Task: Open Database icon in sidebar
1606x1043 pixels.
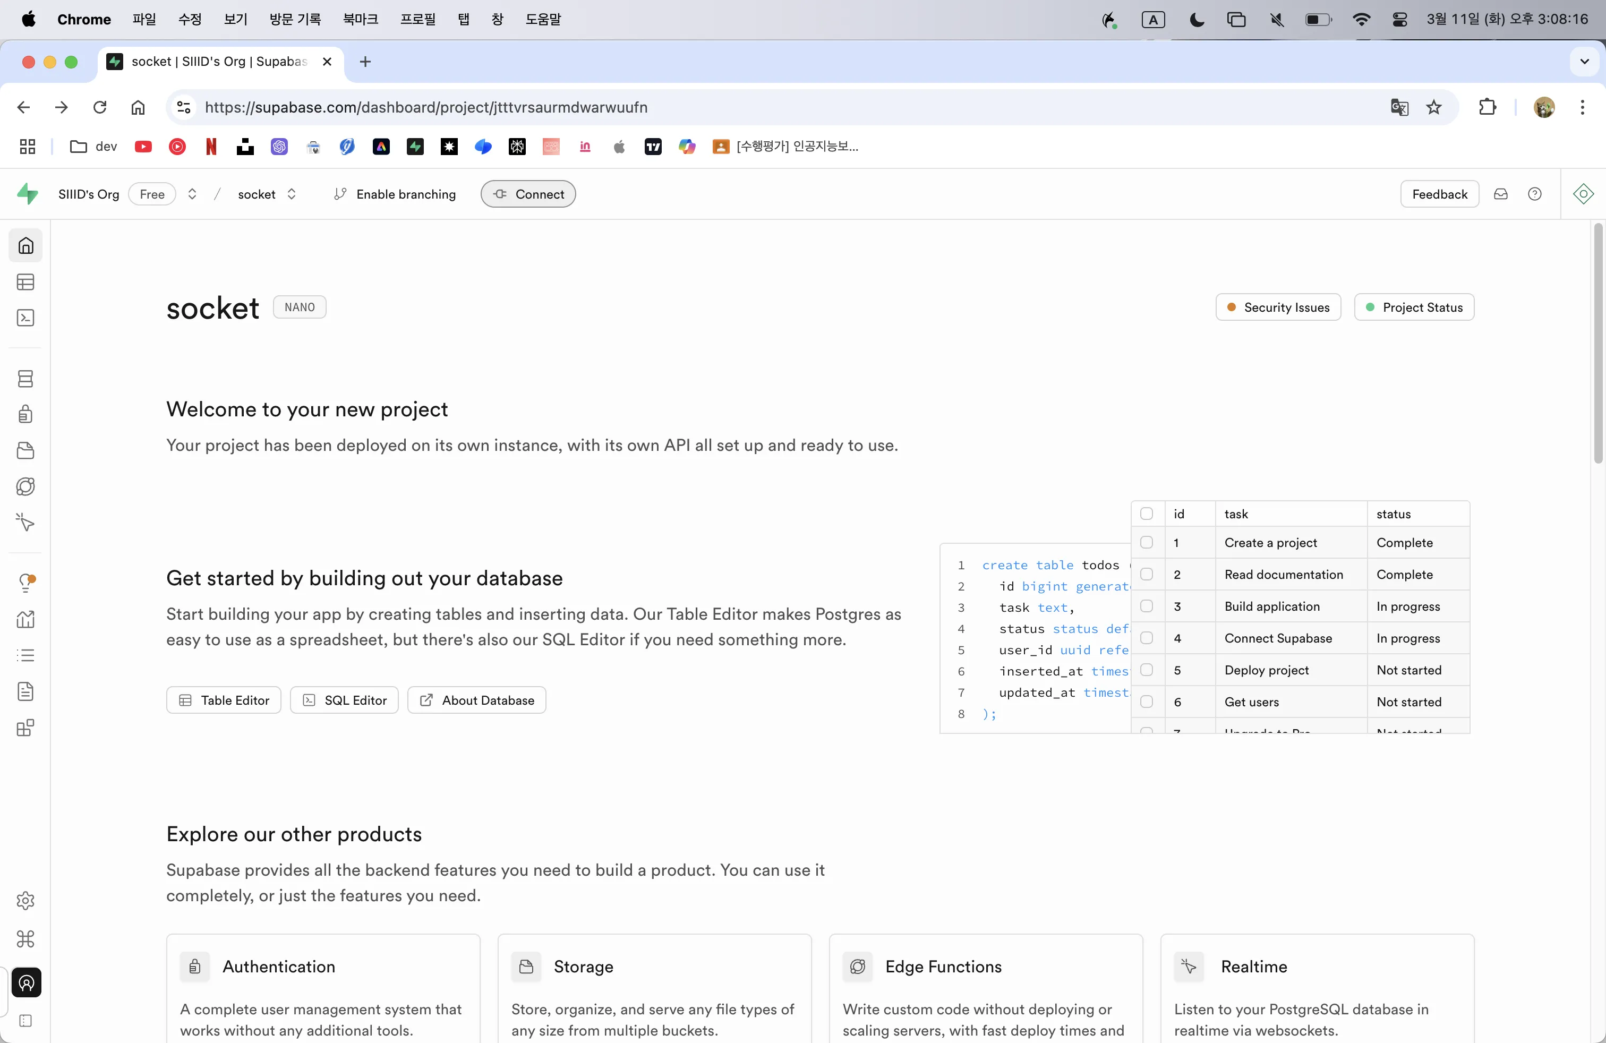Action: point(25,379)
